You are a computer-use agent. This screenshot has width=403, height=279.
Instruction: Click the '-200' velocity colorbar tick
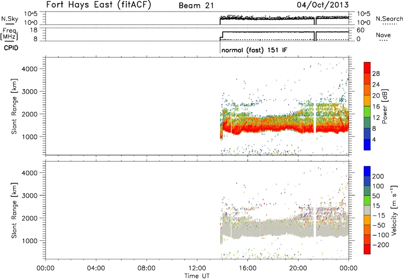(380, 245)
